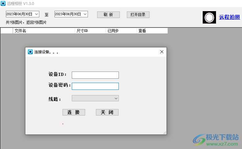The width and height of the screenshot is (242, 149).
Task: Open the end date dropdown
Action: (85, 14)
